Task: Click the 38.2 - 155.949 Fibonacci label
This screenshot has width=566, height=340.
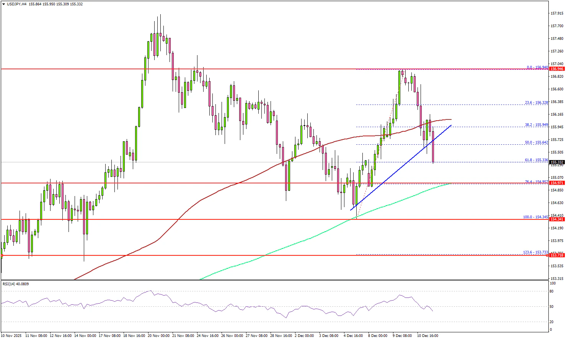Action: [x=536, y=125]
